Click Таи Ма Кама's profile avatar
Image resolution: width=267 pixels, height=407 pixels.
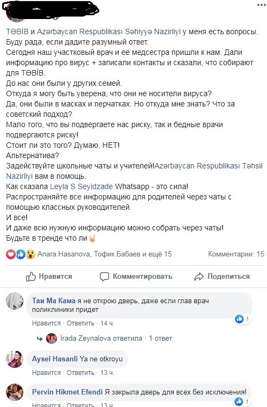coord(15,301)
